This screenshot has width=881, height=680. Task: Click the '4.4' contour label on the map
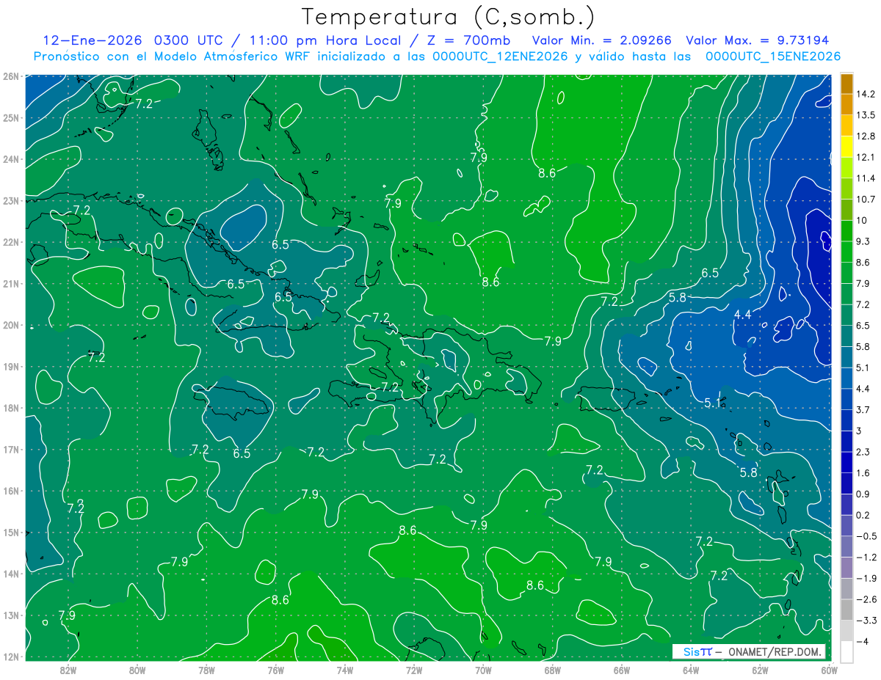pos(743,314)
